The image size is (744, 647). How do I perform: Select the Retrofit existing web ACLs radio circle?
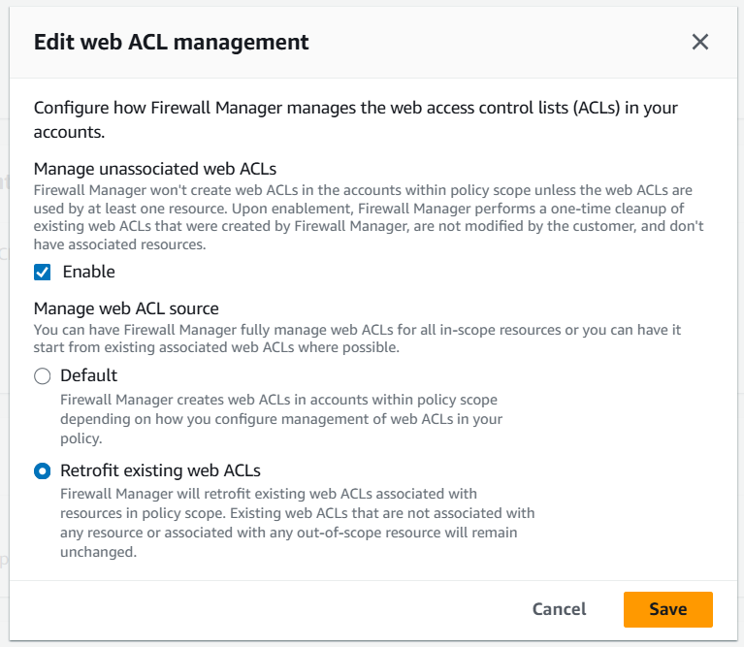[x=43, y=471]
